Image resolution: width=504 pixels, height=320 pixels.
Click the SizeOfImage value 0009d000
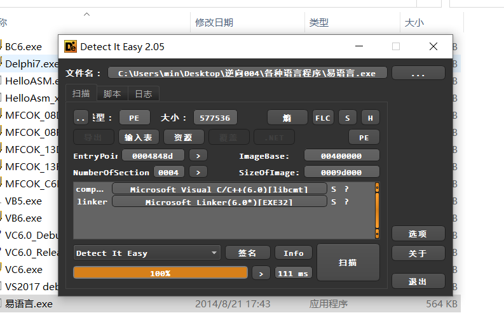342,172
